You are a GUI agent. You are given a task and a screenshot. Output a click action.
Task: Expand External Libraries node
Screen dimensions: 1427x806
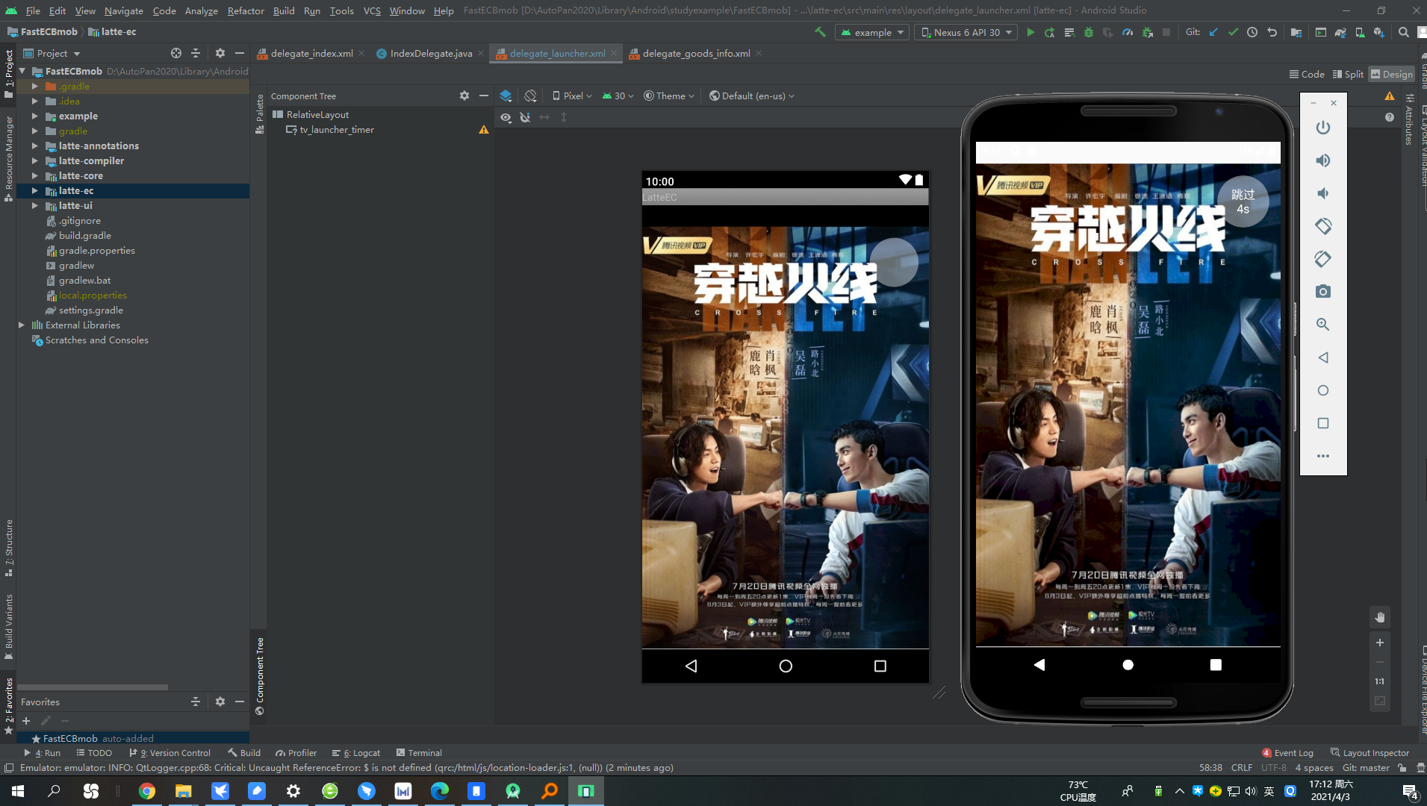pyautogui.click(x=22, y=325)
